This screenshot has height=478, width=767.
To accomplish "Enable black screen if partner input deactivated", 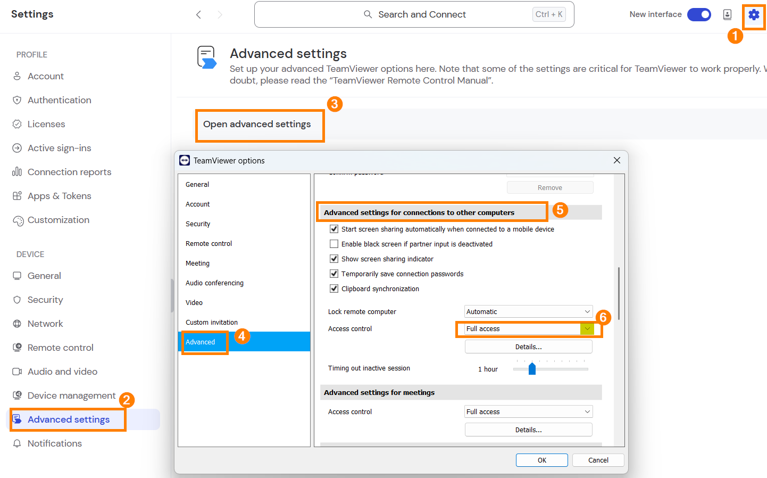I will pyautogui.click(x=334, y=244).
